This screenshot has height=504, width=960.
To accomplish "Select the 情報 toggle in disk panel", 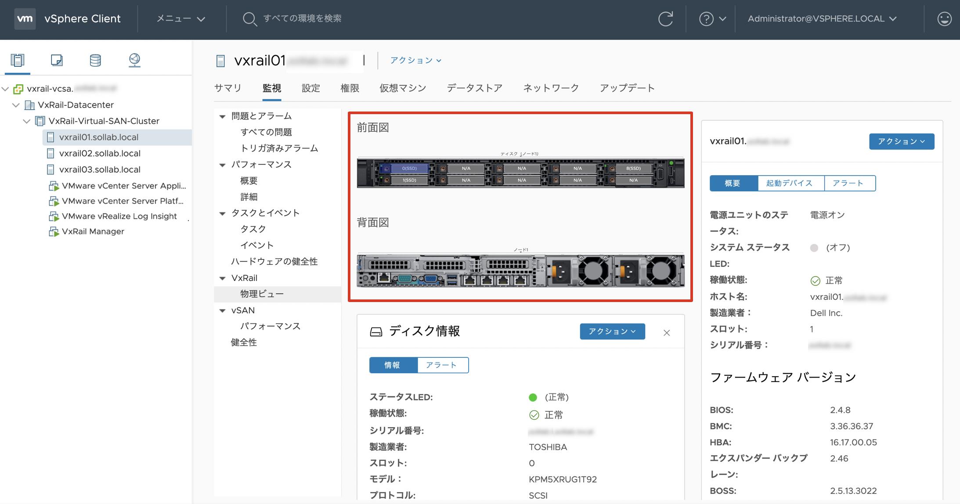I will point(393,365).
